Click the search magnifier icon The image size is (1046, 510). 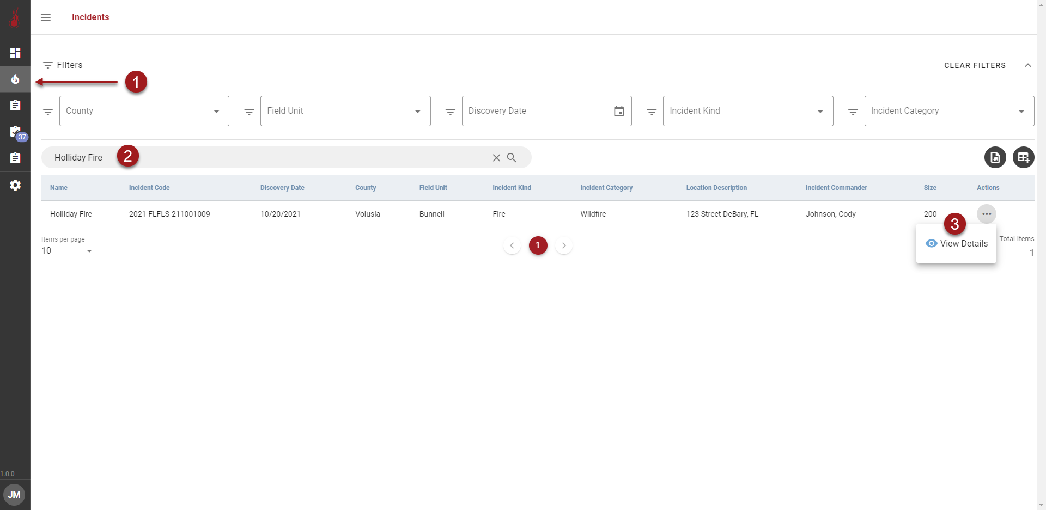[x=512, y=158]
